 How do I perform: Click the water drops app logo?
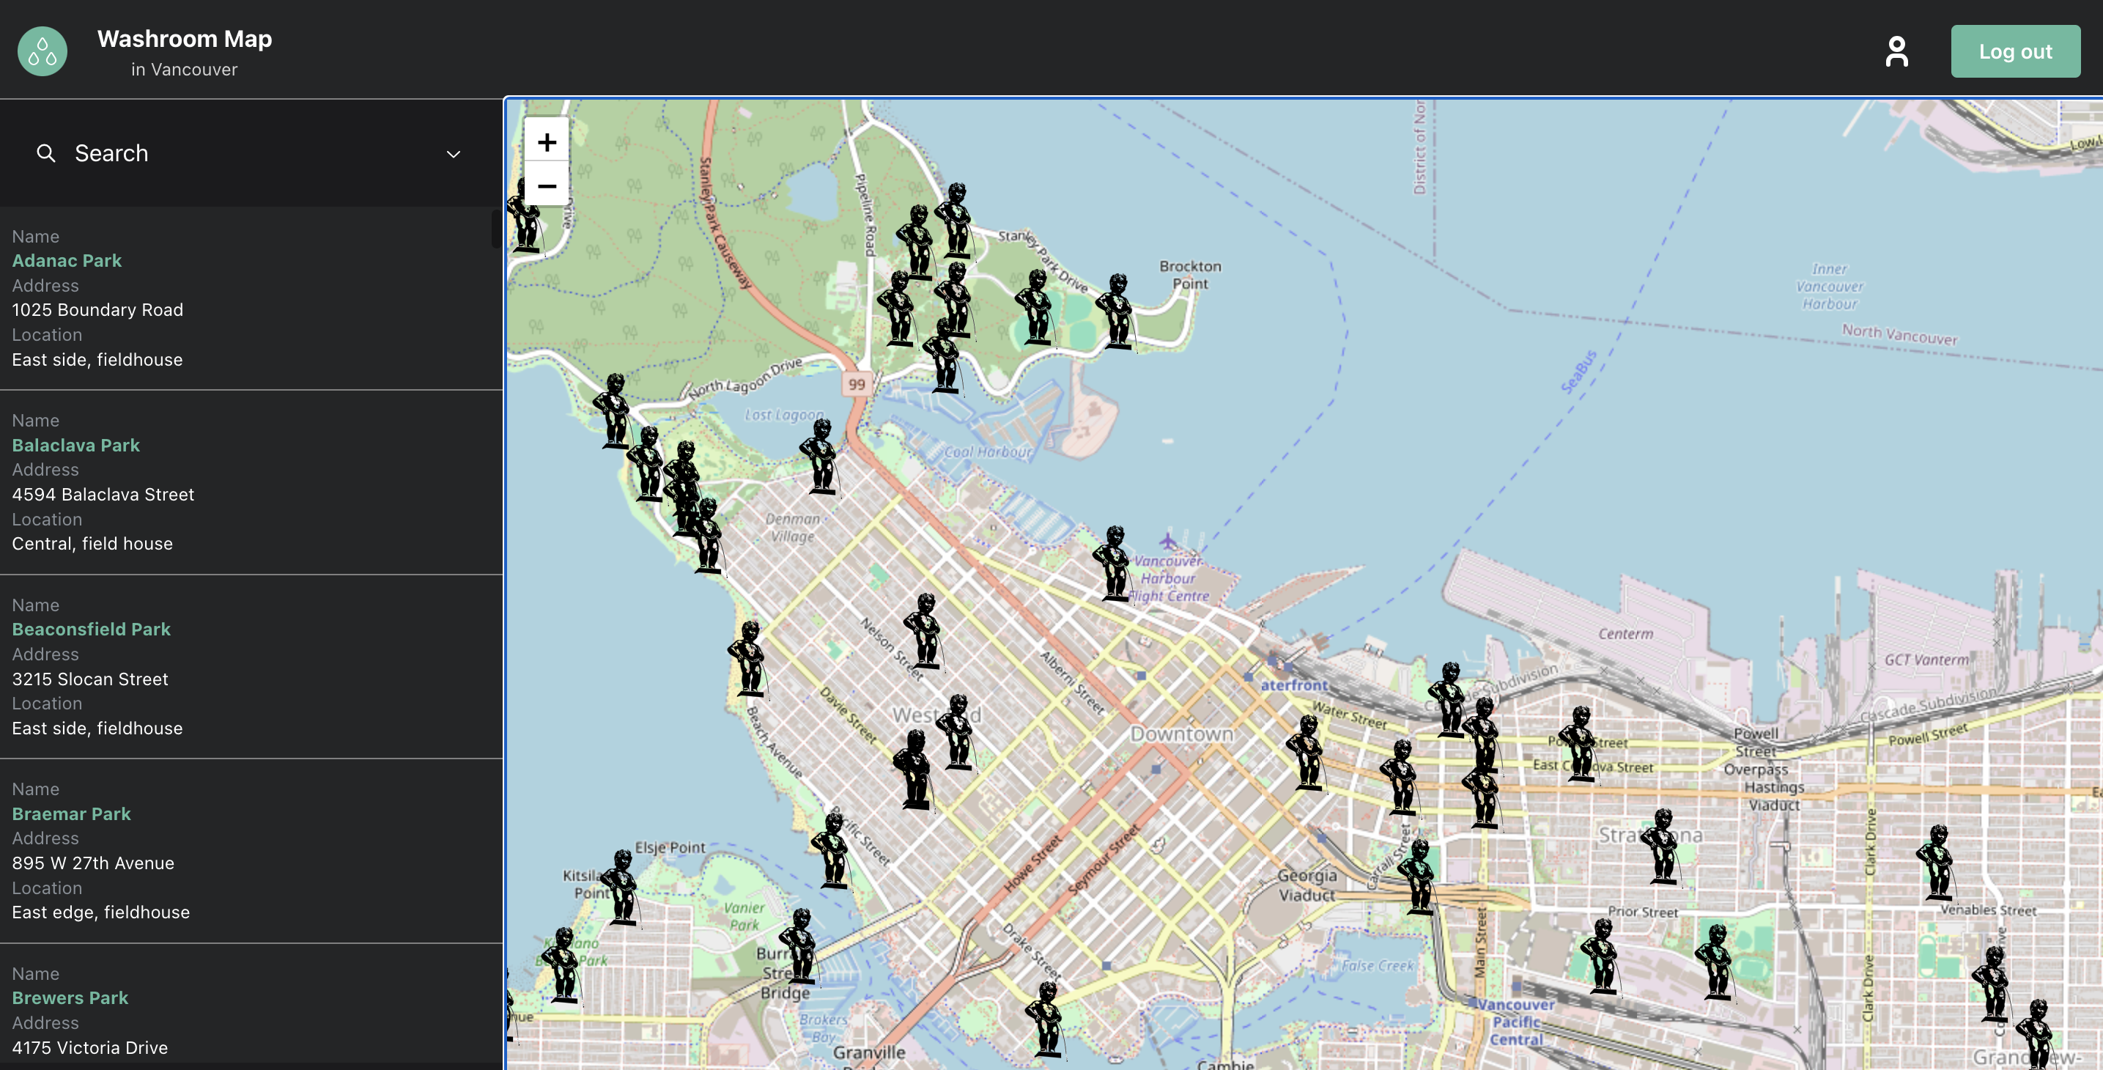click(42, 51)
